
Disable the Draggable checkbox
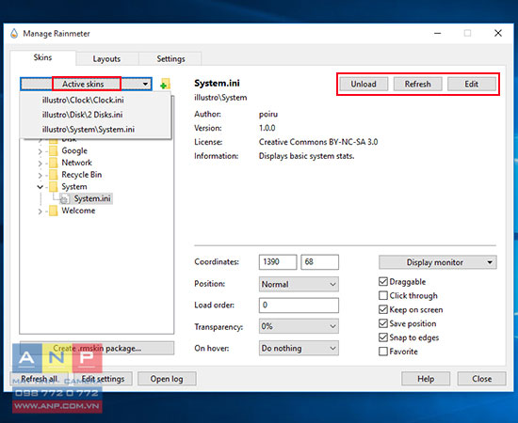click(383, 282)
